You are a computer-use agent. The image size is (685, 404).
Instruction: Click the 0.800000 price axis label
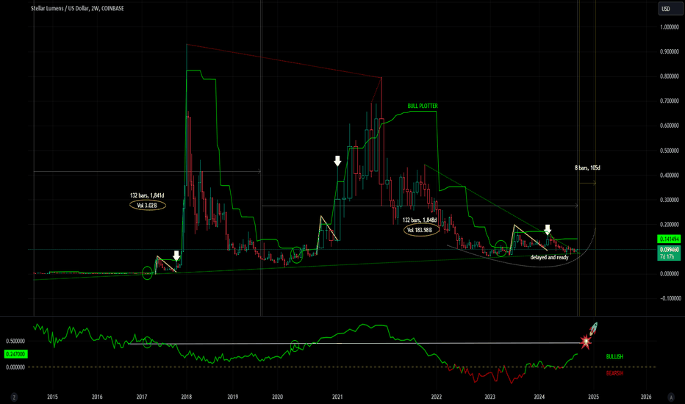pyautogui.click(x=670, y=76)
